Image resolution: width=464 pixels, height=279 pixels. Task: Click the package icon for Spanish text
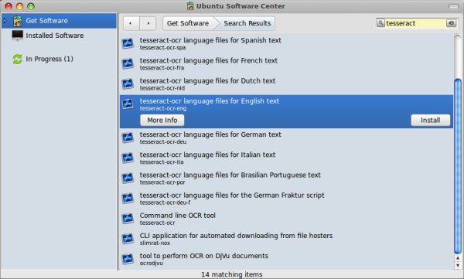pos(128,43)
